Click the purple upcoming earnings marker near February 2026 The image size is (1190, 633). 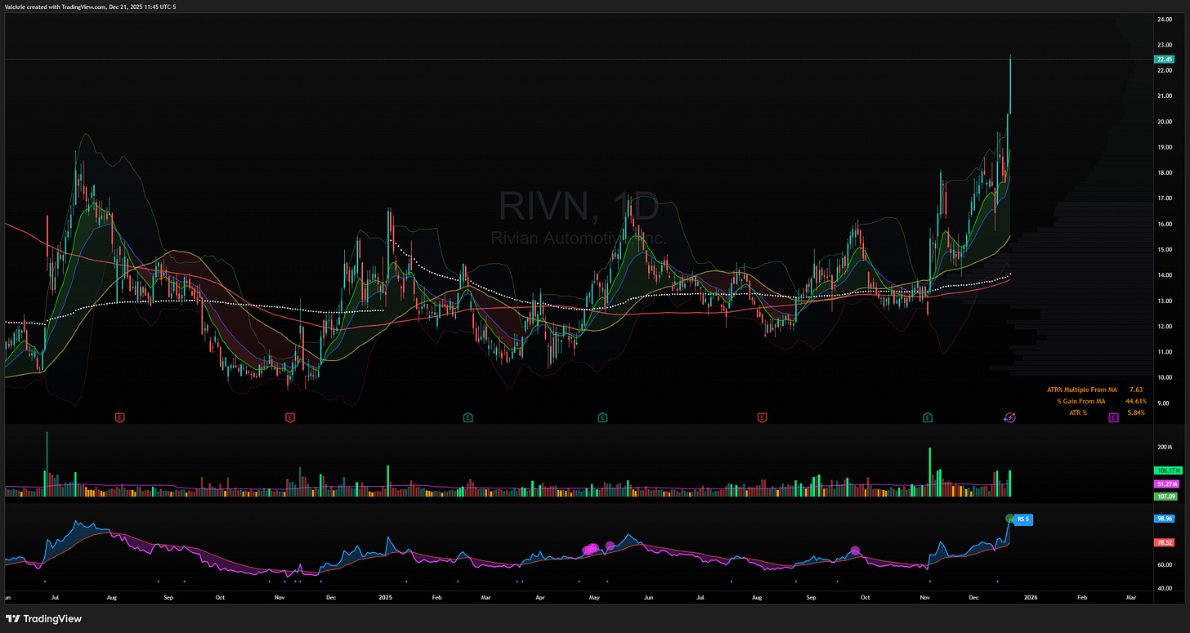pos(1113,417)
